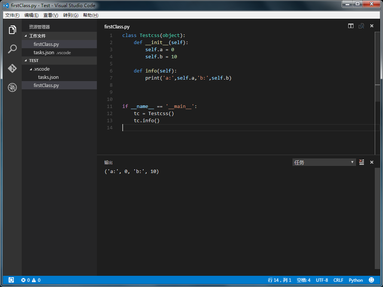383x287 pixels.
Task: Send feedback via smiley icon
Action: coord(371,280)
